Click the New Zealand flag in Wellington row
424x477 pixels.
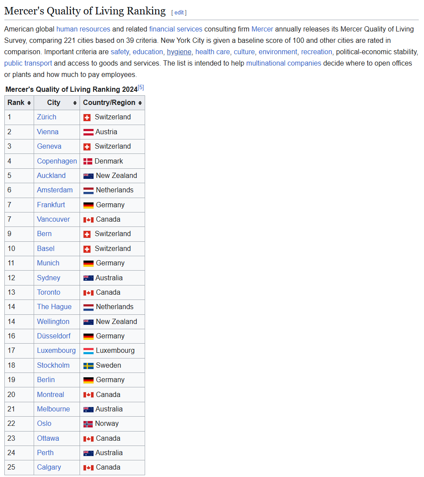coord(88,322)
